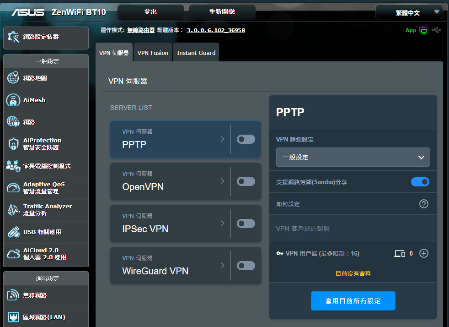449x327 pixels.
Task: Open firmware version 3.0.0.6.102_36958 link
Action: point(216,30)
